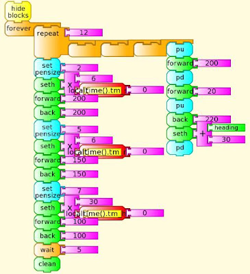Screen dimensions: 250x274
Task: Click the 200 value between pu and pd
Action: tap(212, 63)
